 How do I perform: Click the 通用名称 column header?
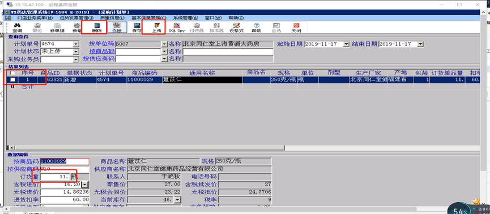202,73
